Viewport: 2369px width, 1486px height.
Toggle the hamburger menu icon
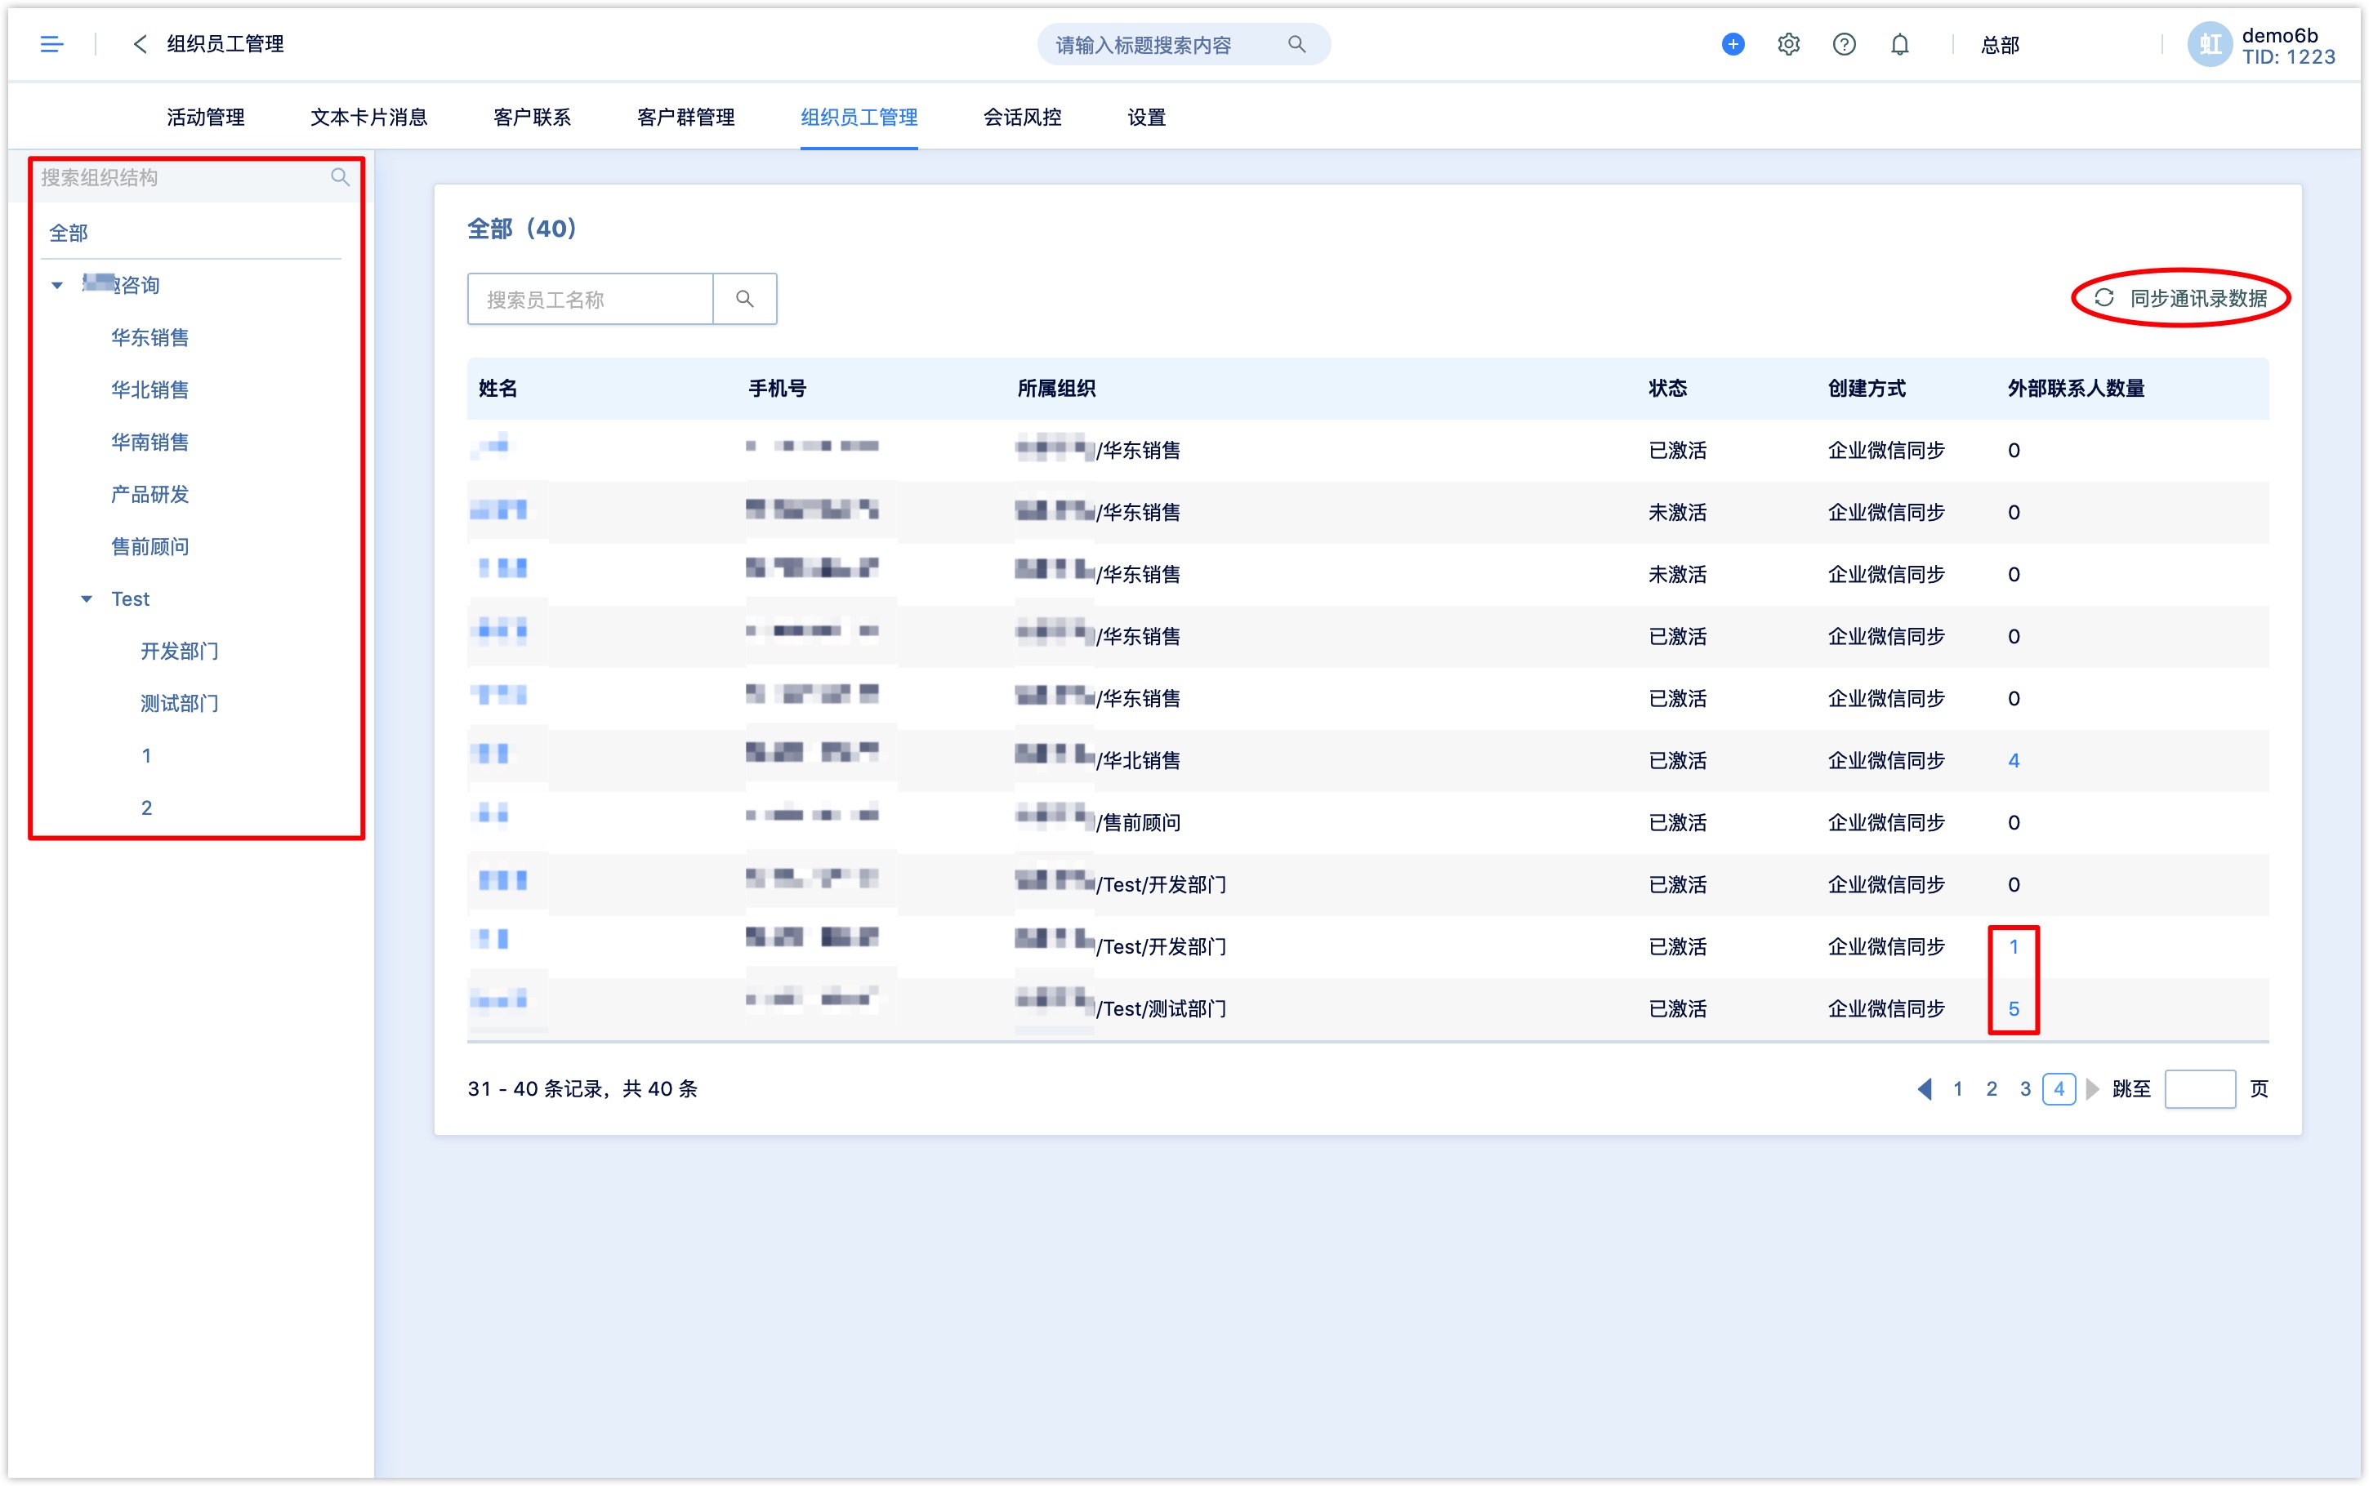(x=51, y=44)
